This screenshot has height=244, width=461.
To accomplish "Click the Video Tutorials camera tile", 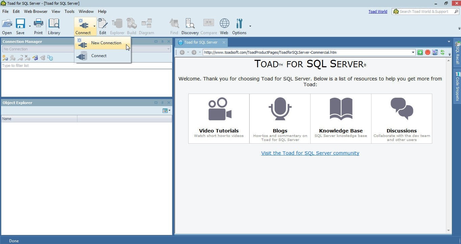I will (219, 119).
